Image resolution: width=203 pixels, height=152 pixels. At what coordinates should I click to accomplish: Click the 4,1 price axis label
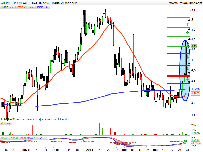pos(193,115)
